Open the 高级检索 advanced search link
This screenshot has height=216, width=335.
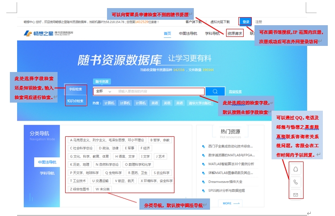(235, 92)
